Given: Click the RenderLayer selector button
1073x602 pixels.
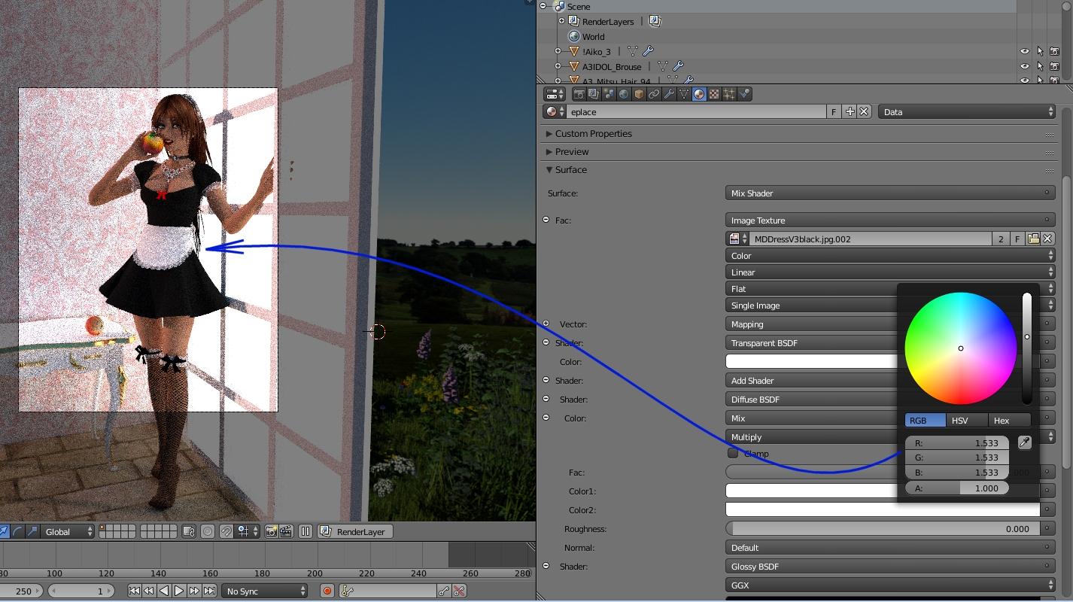Looking at the screenshot, I should coord(355,531).
